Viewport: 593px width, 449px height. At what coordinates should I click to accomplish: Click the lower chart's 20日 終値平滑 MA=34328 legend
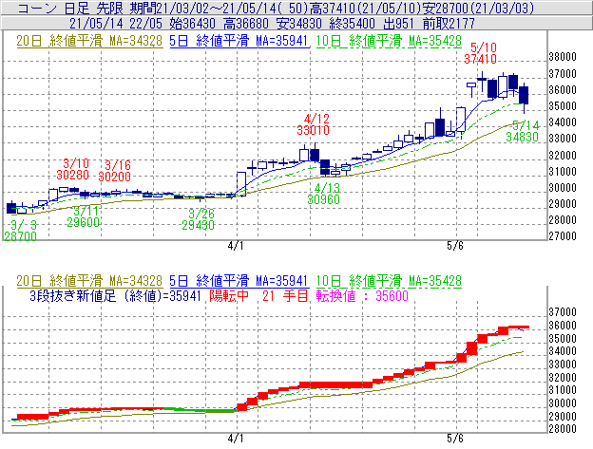(89, 281)
